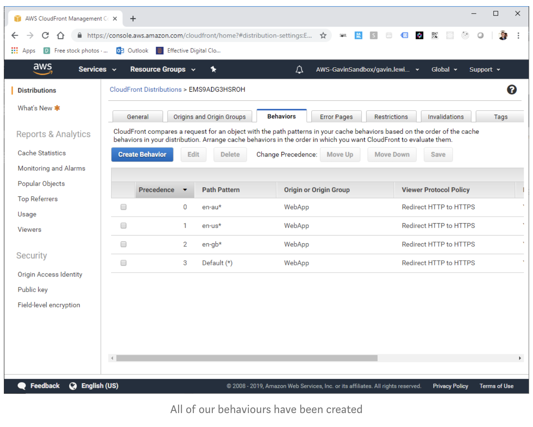
Task: Click the scrollbar right arrow
Action: pos(520,358)
